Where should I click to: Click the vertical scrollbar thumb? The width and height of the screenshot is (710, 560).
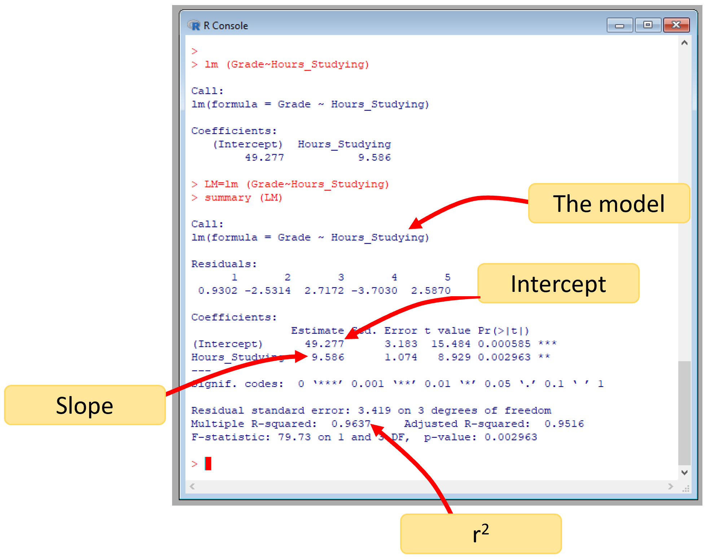coord(684,413)
